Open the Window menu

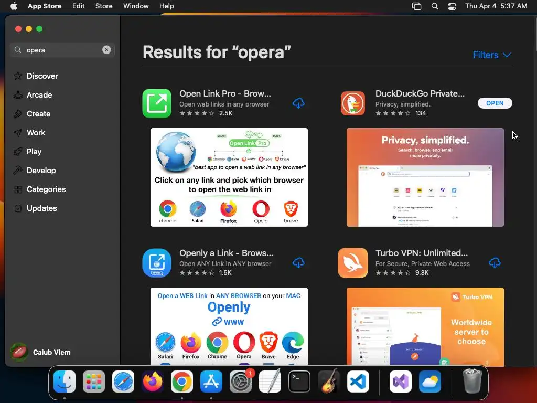click(136, 6)
